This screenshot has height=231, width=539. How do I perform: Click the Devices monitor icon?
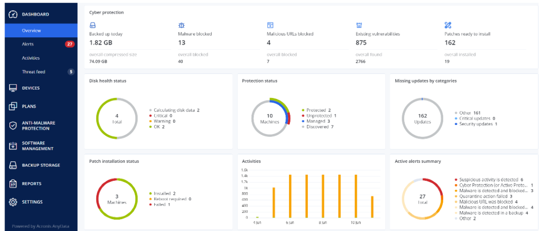[x=13, y=88]
